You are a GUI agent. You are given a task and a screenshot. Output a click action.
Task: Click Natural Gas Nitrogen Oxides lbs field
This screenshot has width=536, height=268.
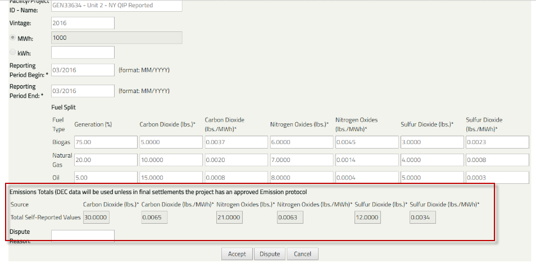point(300,160)
